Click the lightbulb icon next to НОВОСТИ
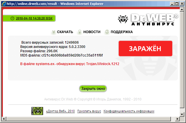186x123 pixels. click(x=80, y=32)
